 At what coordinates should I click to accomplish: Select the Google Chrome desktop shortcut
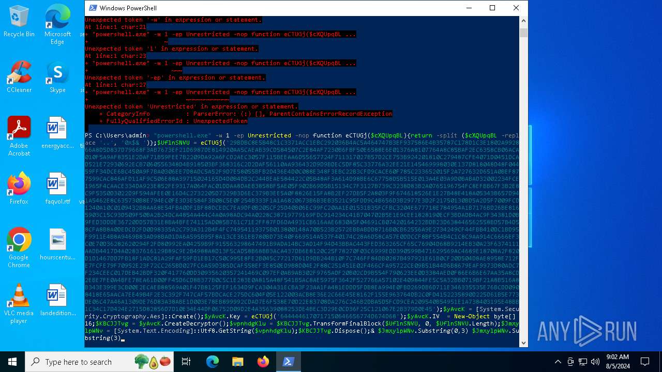pyautogui.click(x=19, y=248)
